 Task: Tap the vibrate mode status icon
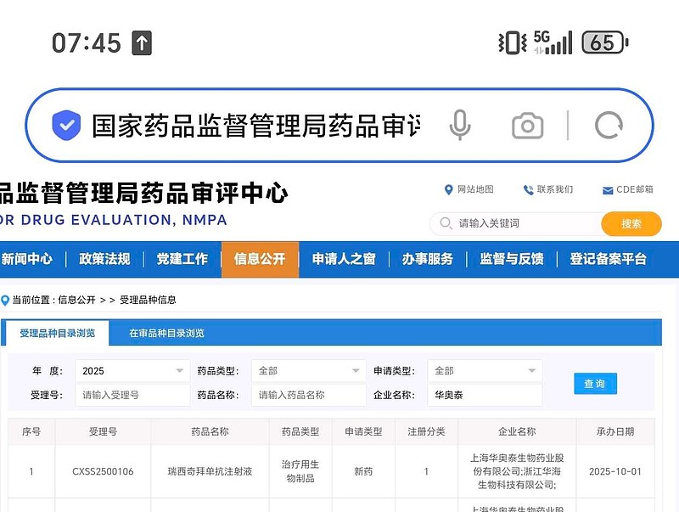pos(513,43)
